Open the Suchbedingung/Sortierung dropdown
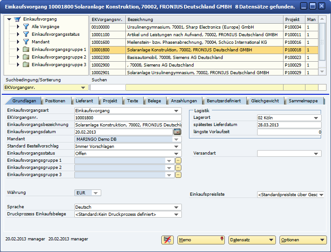The width and height of the screenshot is (331, 252). 83,88
